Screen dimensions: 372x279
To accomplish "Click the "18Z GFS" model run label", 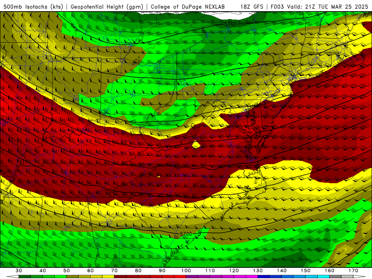I will [252, 7].
